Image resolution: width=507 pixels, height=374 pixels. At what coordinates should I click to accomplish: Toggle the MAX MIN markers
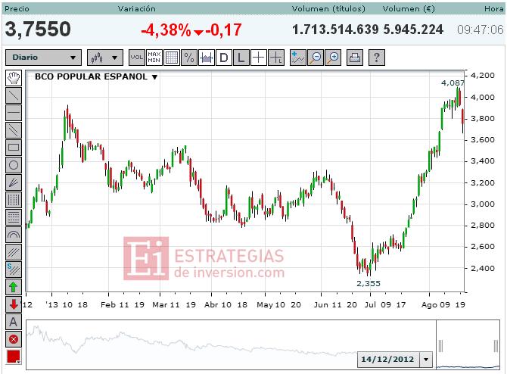click(154, 58)
